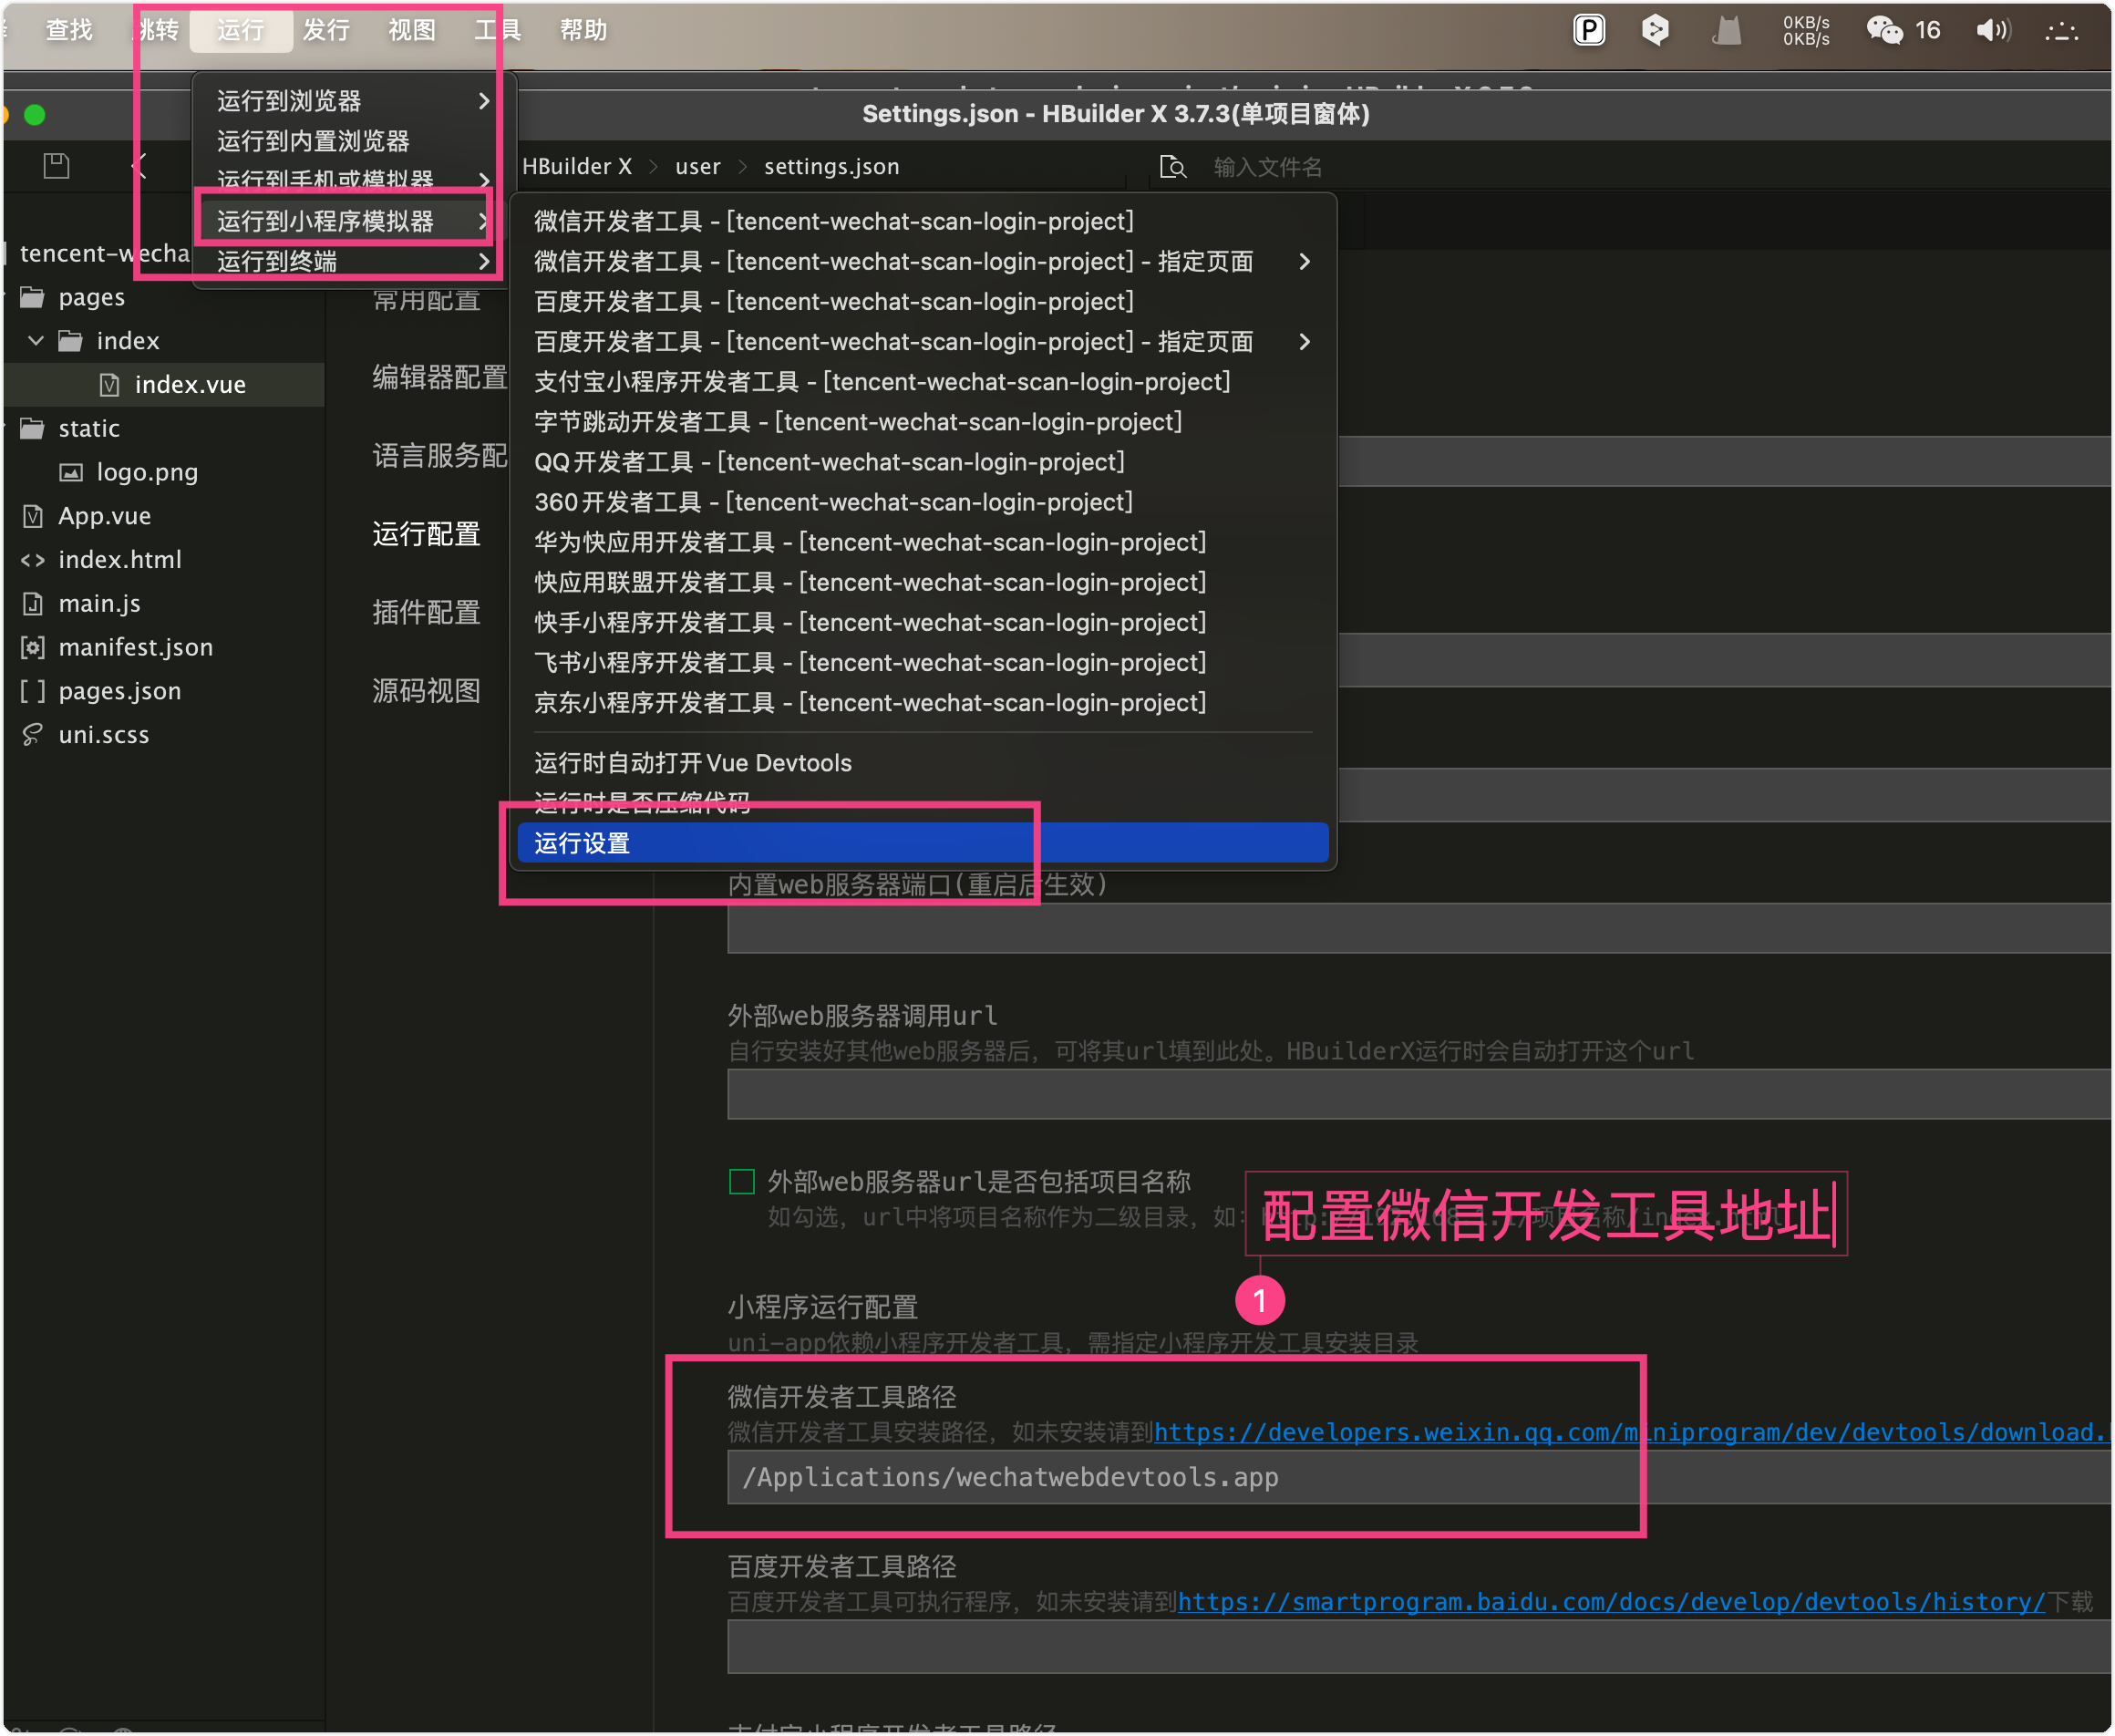The height and width of the screenshot is (1736, 2115).
Task: Open the 视图 menu in the menu bar
Action: 412,30
